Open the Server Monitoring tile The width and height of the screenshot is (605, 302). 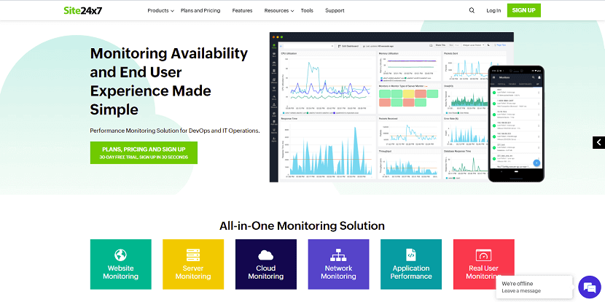193,264
